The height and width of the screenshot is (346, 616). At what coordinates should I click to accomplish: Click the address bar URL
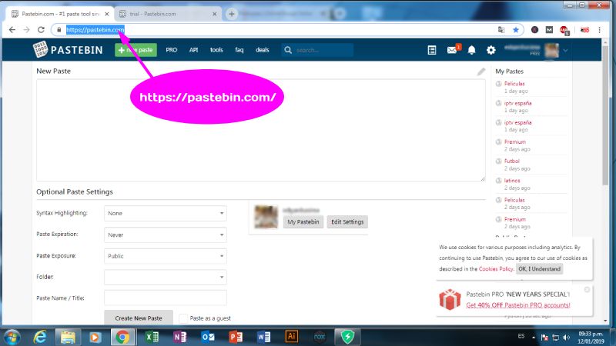point(95,30)
